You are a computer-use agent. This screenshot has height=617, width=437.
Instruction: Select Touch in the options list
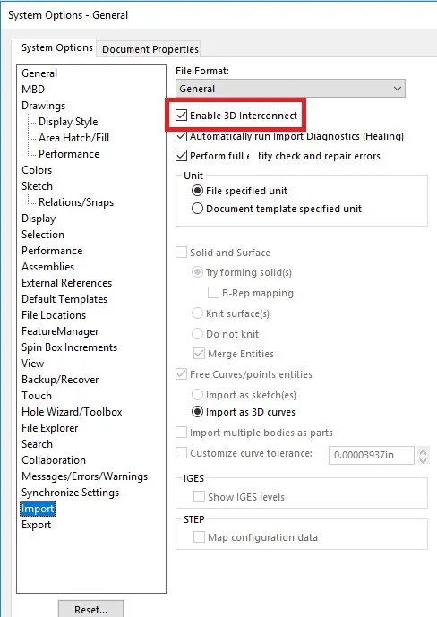point(37,396)
